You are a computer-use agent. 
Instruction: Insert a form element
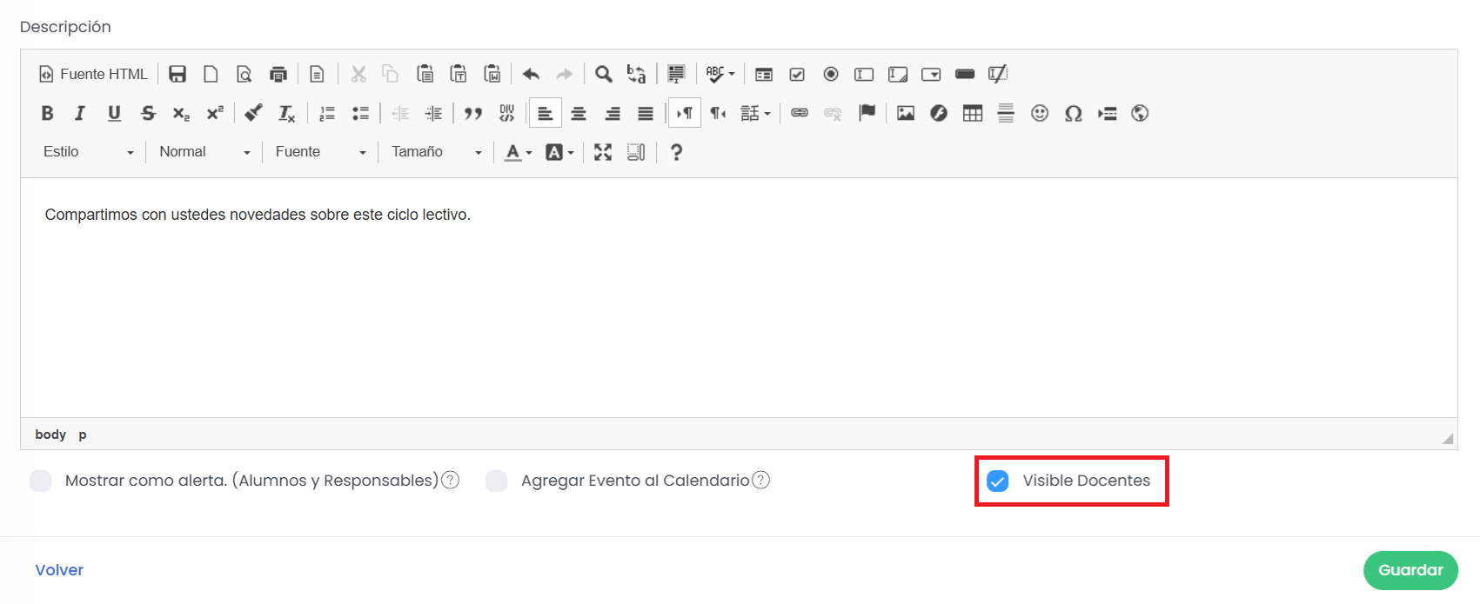coord(764,74)
